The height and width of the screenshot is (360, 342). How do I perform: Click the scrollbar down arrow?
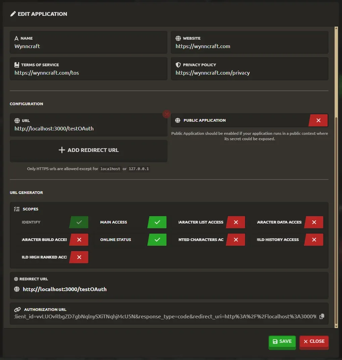[x=336, y=326]
